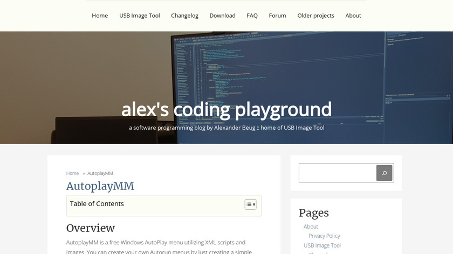The height and width of the screenshot is (254, 453).
Task: Open the Privacy Policy sidebar link
Action: [324, 236]
